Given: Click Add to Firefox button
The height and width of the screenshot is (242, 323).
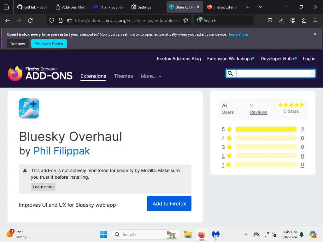Looking at the screenshot, I should [169, 204].
